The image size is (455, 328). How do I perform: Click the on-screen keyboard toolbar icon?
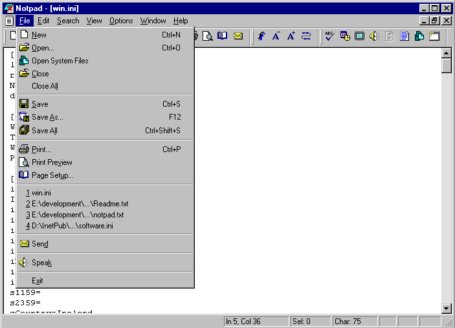coord(359,36)
